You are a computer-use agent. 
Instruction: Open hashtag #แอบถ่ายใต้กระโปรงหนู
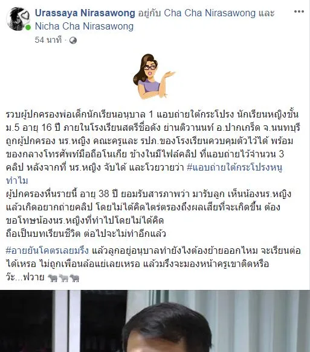point(234,168)
